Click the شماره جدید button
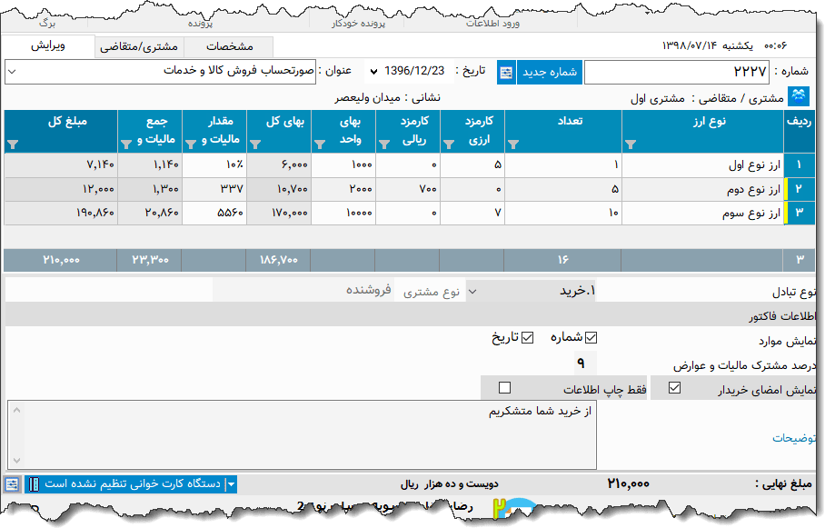 pyautogui.click(x=548, y=72)
